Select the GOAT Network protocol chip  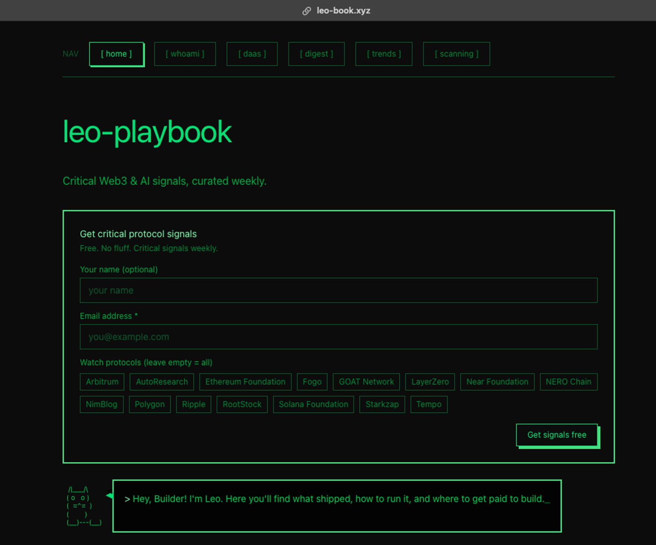[366, 382]
